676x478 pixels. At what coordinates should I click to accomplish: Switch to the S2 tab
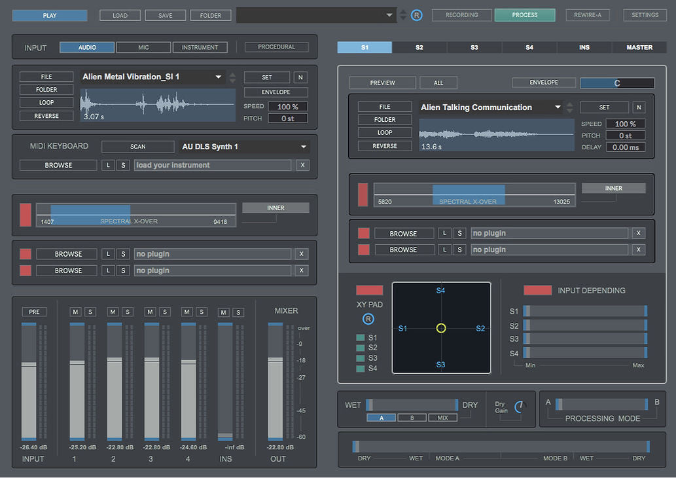click(x=419, y=47)
